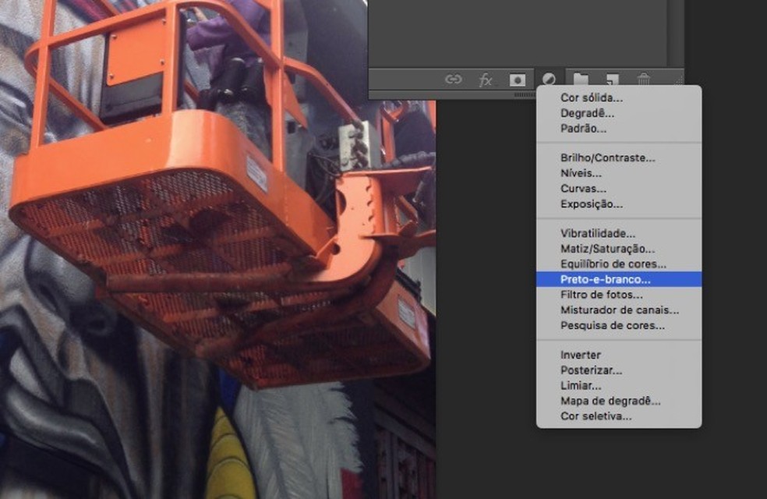This screenshot has height=499, width=767.
Task: Choose Equilíbrio de cores...
Action: [619, 264]
